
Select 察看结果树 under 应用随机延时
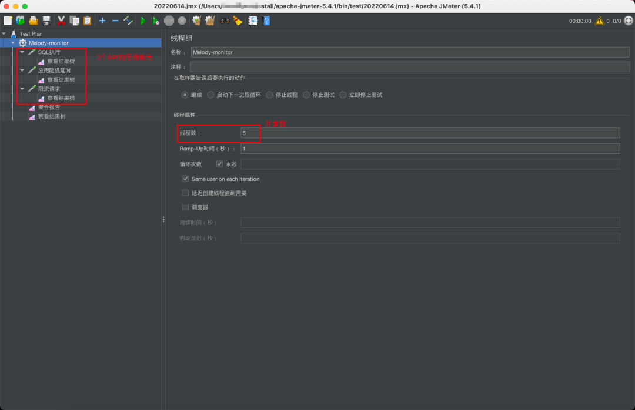[x=61, y=80]
